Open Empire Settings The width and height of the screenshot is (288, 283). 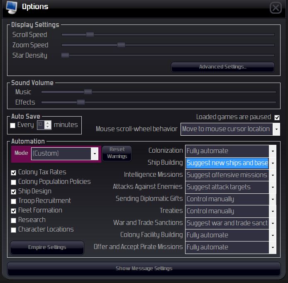click(x=47, y=247)
